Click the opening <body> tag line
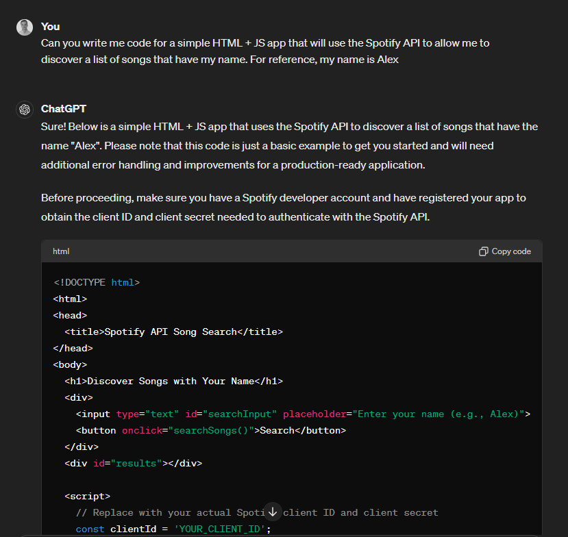Viewport: 568px width, 537px height. (x=70, y=364)
